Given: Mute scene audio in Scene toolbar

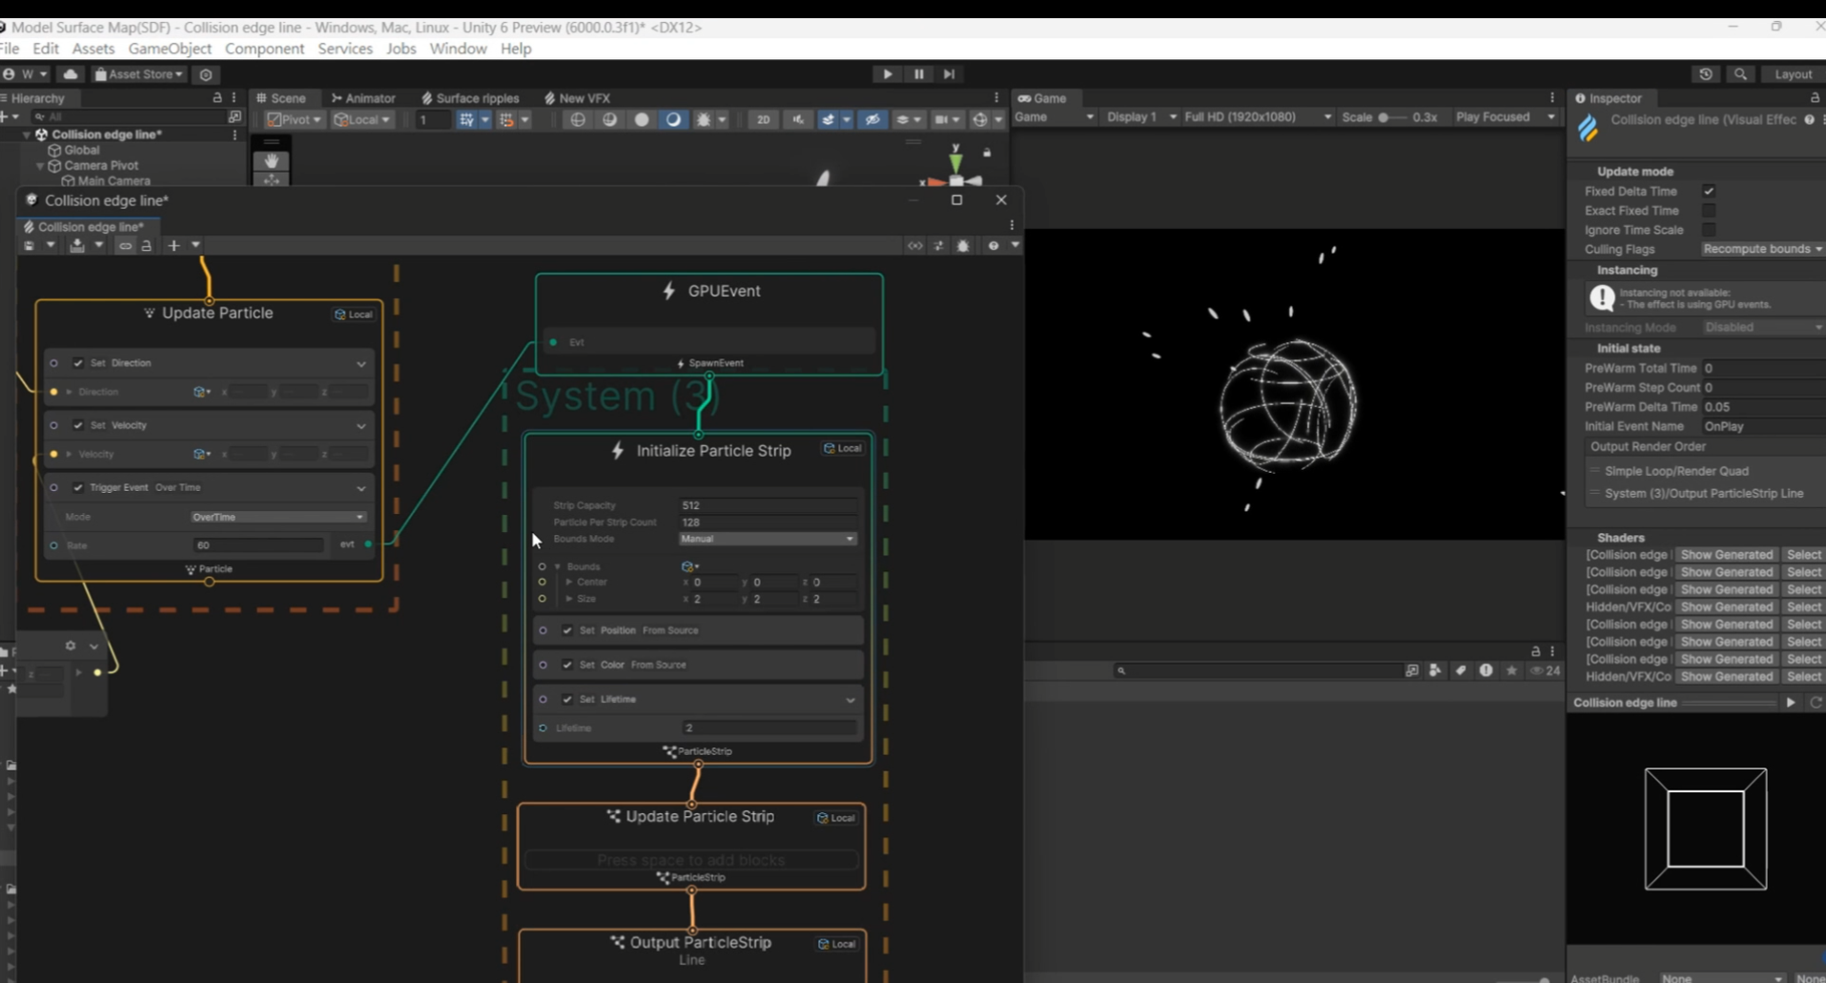Looking at the screenshot, I should click(x=798, y=119).
